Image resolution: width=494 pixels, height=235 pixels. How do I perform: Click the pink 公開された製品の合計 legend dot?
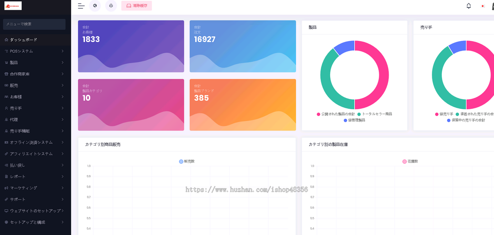pos(319,114)
